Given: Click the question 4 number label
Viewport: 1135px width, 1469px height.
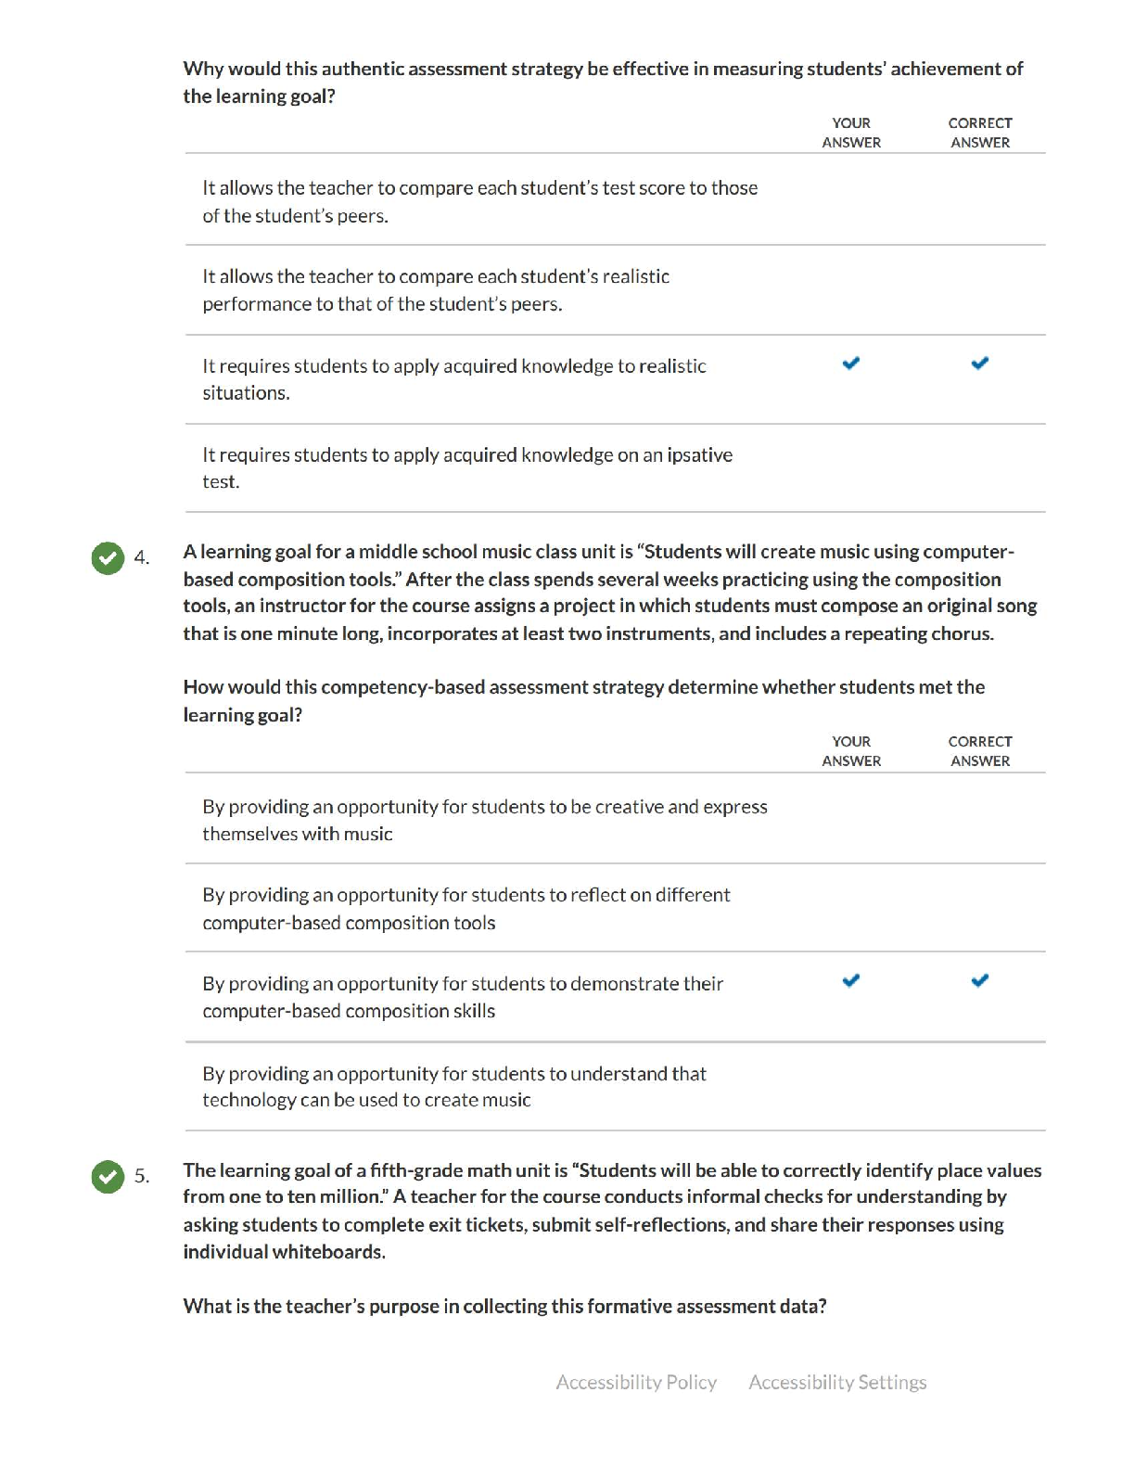Looking at the screenshot, I should coord(142,557).
